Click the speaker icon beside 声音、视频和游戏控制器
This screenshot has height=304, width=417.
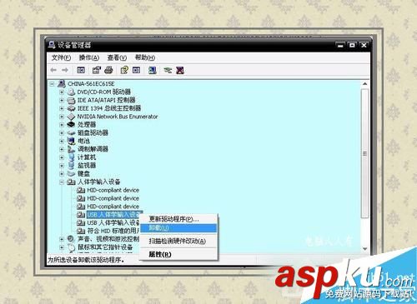pos(72,239)
